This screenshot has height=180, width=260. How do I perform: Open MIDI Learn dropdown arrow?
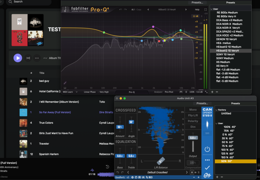[x=76, y=92]
